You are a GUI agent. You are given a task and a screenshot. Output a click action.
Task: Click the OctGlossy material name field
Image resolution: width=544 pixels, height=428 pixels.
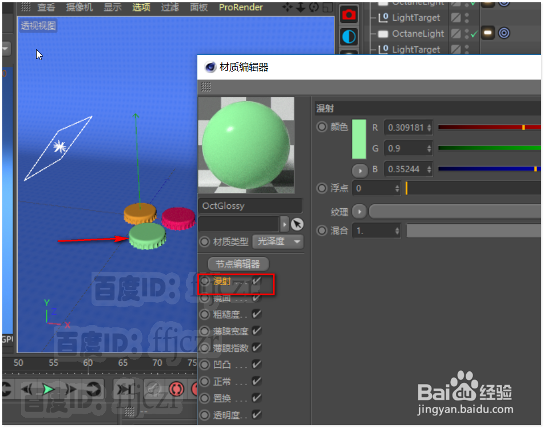pos(250,206)
